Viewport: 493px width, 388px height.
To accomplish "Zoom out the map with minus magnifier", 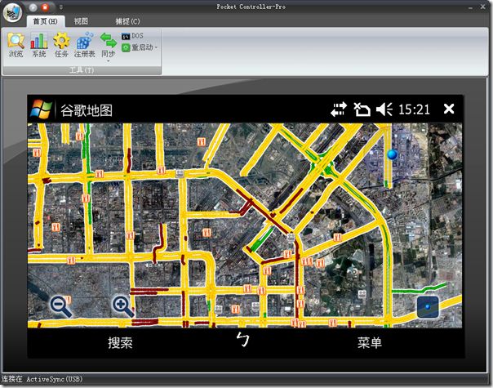I will coord(60,306).
